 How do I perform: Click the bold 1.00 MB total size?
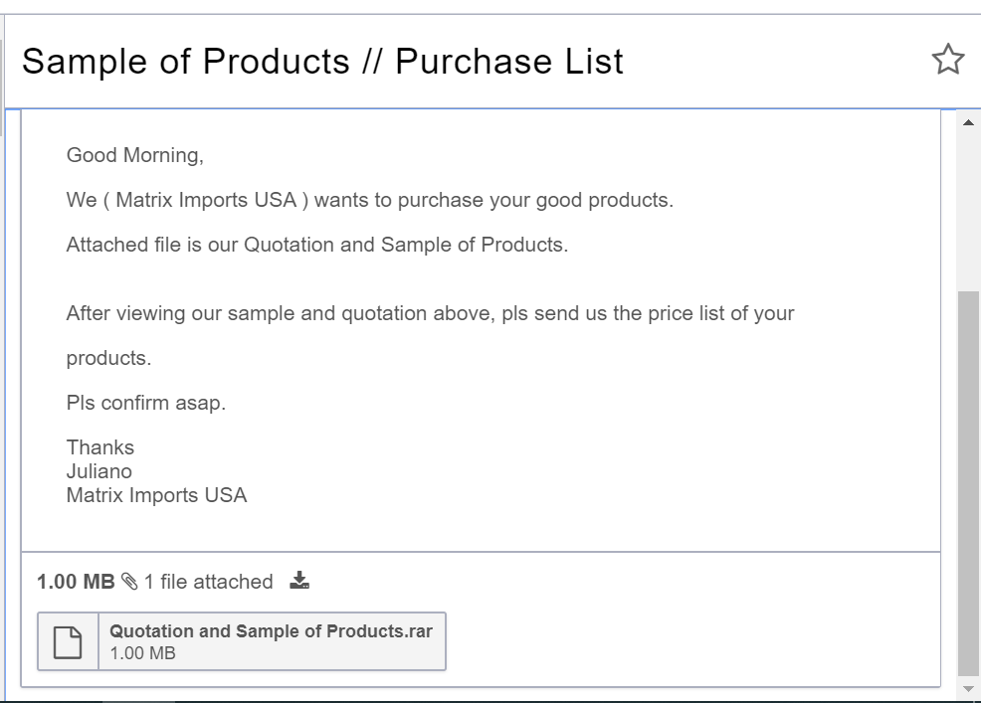click(76, 582)
